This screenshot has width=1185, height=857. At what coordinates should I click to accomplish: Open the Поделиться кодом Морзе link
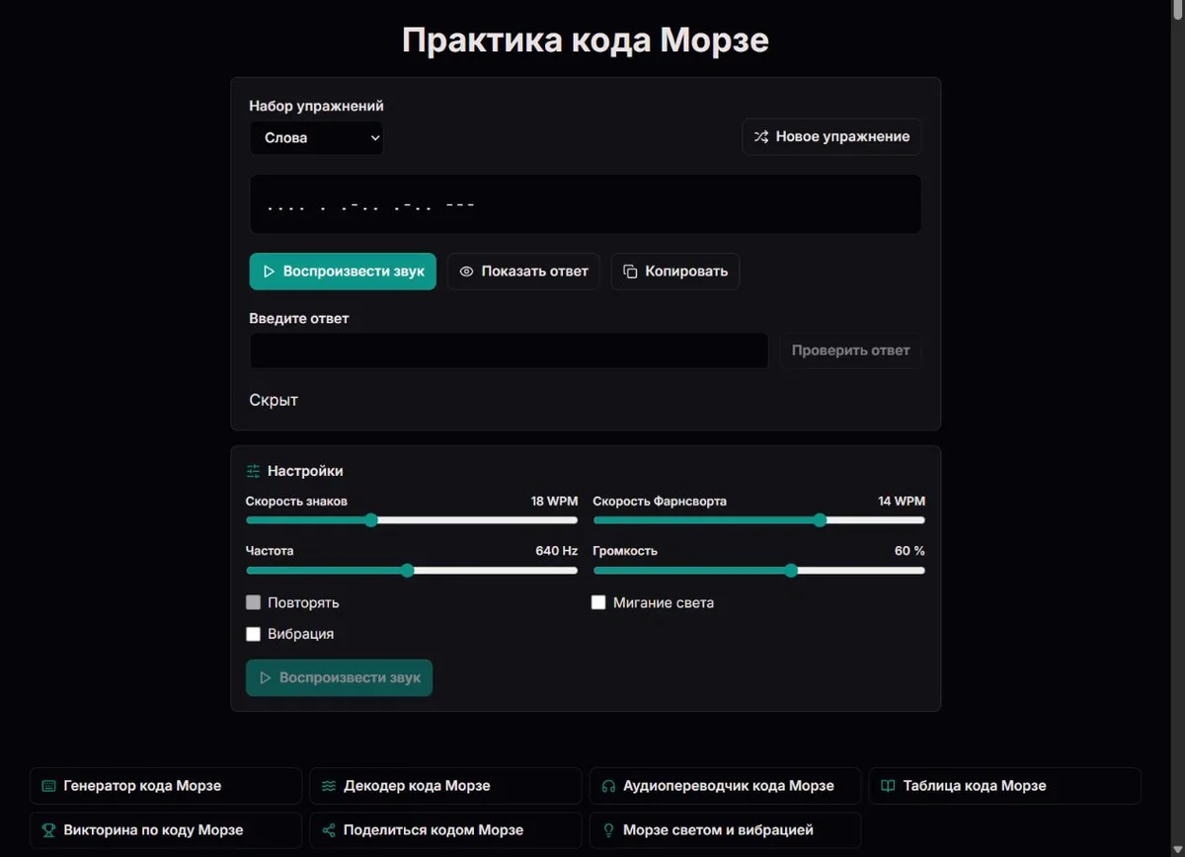tap(445, 830)
